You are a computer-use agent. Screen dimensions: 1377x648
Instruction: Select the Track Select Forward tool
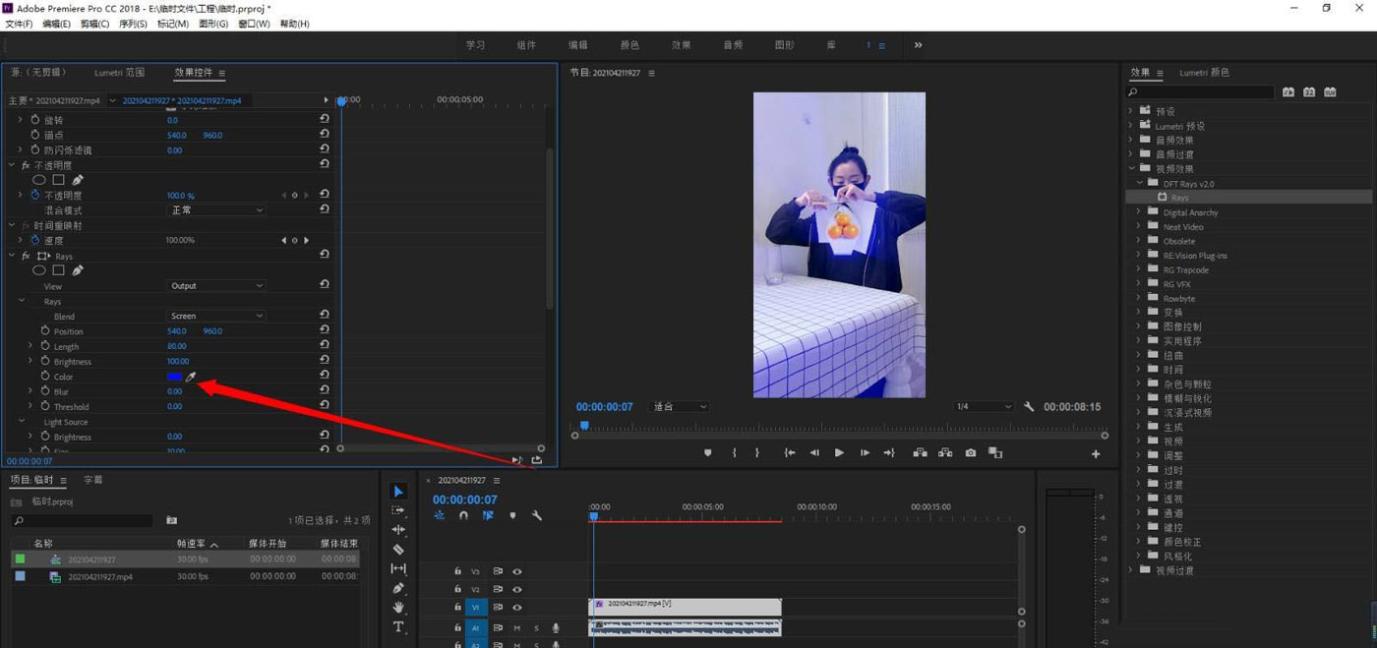pos(398,511)
